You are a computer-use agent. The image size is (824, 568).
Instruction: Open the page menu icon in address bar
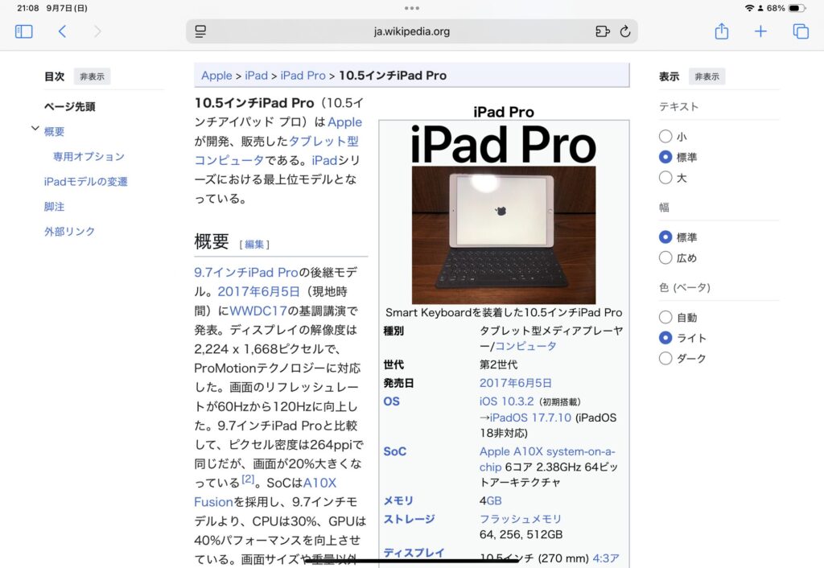coord(200,31)
